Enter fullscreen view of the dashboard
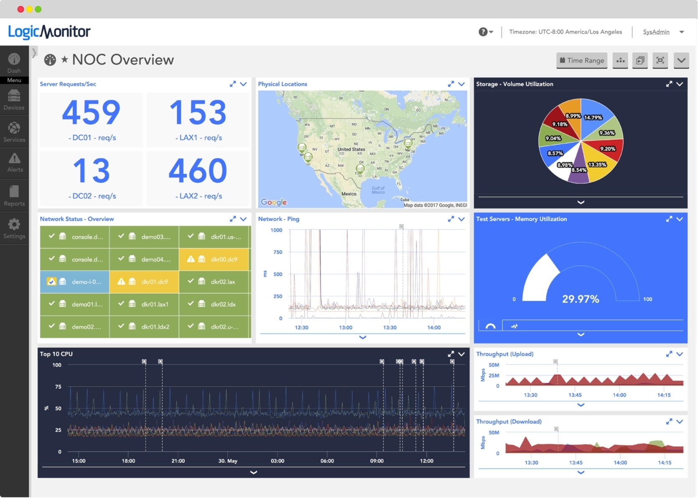Screen dimensions: 698x498 [660, 60]
